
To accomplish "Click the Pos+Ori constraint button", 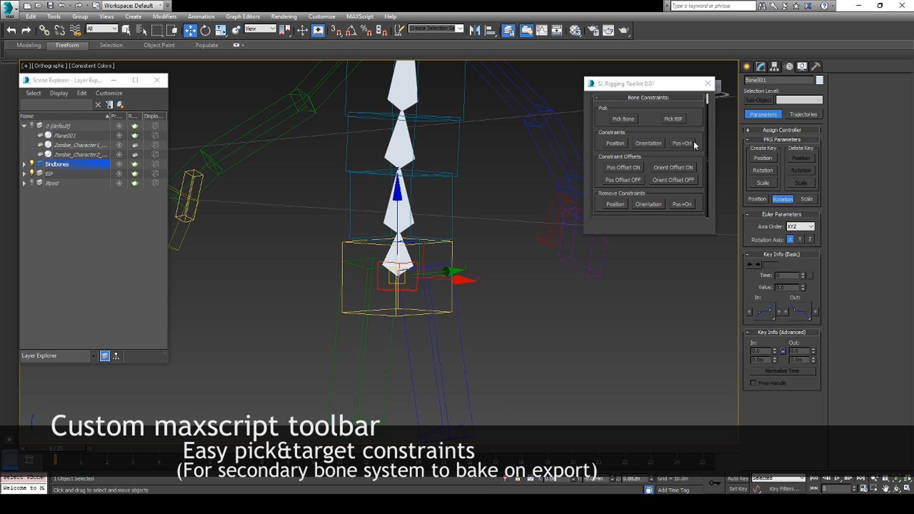I will [x=682, y=143].
